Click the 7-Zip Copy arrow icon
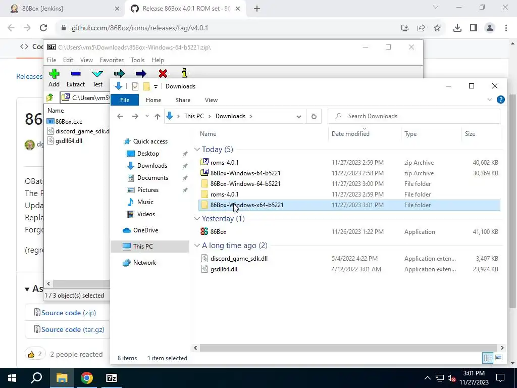This screenshot has height=388, width=517. [x=119, y=73]
